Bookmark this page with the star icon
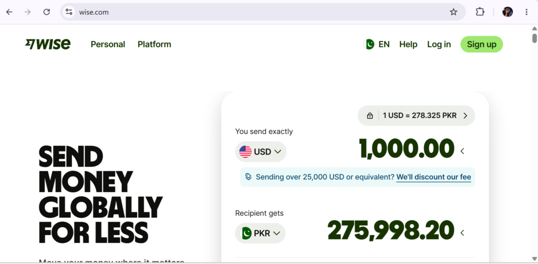538x264 pixels. click(453, 12)
